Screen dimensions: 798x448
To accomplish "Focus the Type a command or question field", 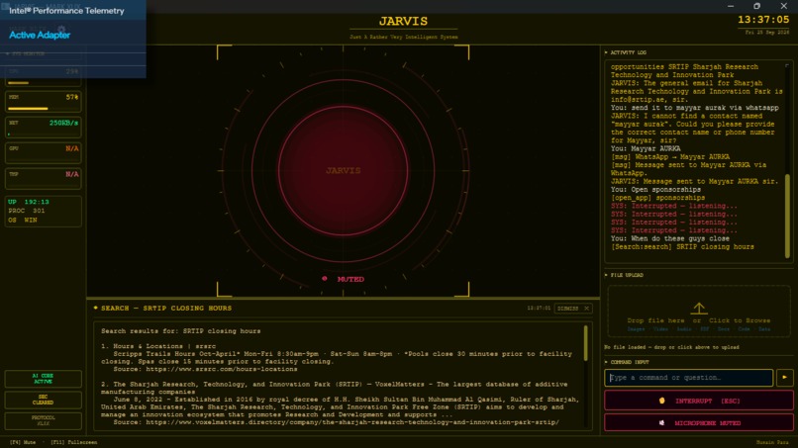I will point(688,378).
